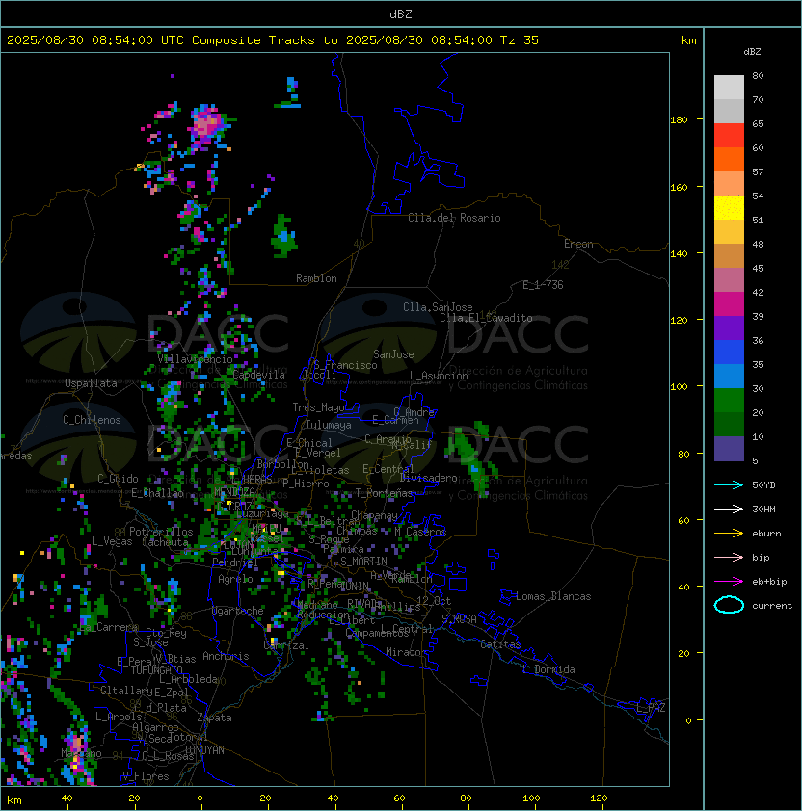Click the 'current' legend label

pyautogui.click(x=772, y=605)
